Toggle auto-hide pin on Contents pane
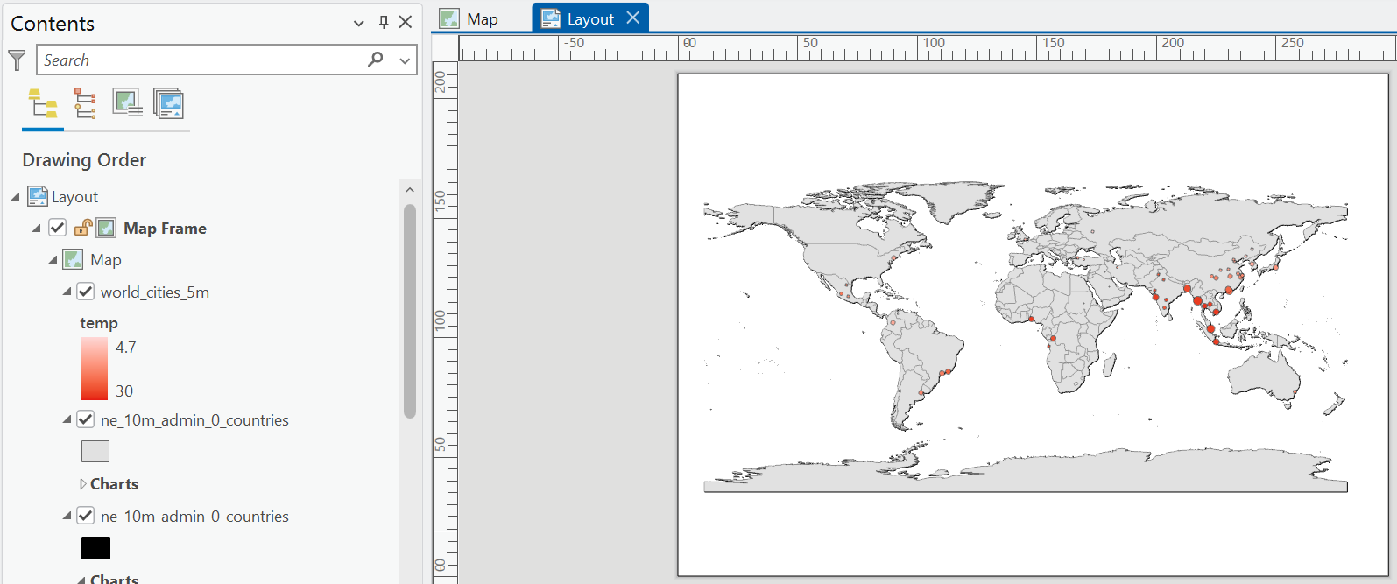Image resolution: width=1397 pixels, height=584 pixels. point(383,23)
